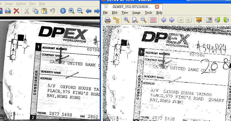
Task: Open XnView's Help menu
Action: coord(159,13)
